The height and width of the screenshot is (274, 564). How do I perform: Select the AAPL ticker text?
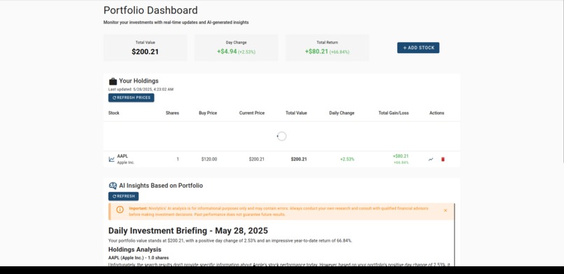coord(122,156)
